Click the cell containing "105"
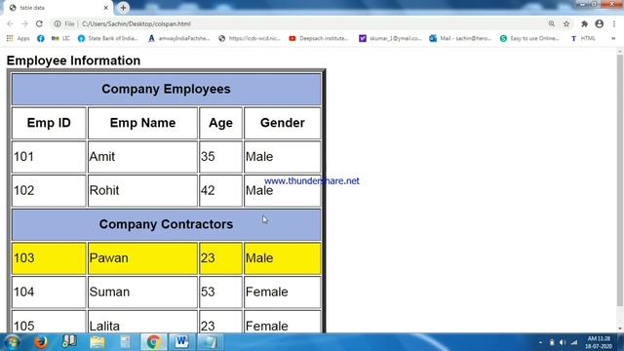Screen dimensions: 624x351 point(49,322)
